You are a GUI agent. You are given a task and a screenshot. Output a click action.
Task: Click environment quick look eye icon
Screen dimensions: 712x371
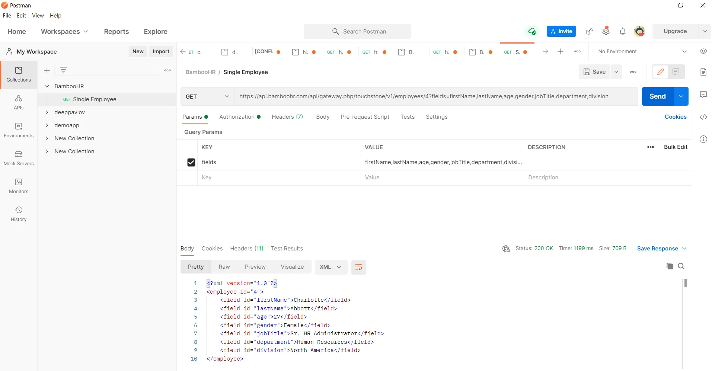(703, 51)
